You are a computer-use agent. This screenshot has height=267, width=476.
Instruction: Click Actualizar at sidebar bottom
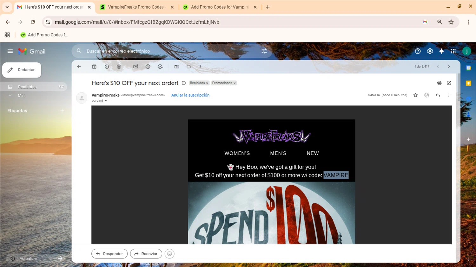pyautogui.click(x=28, y=258)
